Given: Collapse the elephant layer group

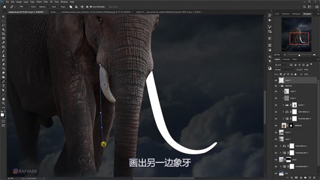Looking at the screenshot, I should (x=280, y=86).
